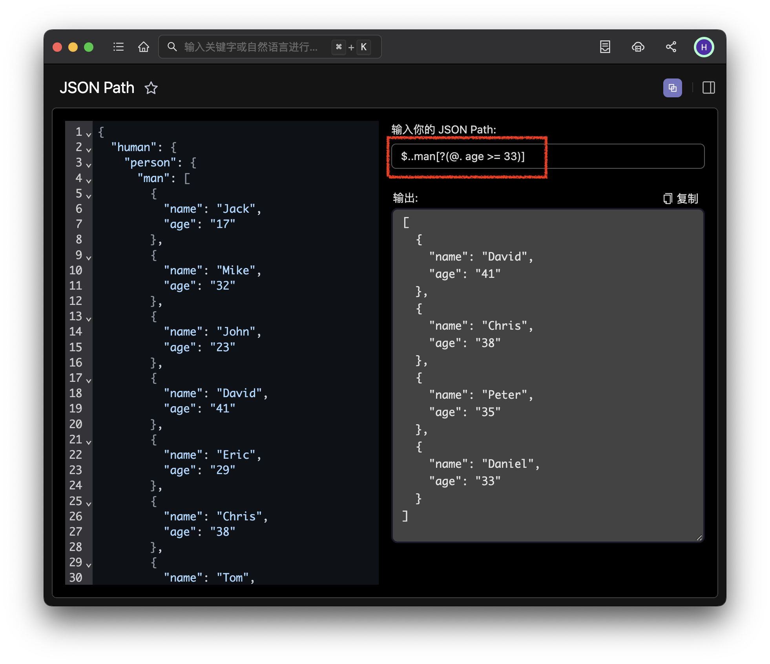The image size is (770, 664).
Task: Click the home icon in the toolbar
Action: click(x=144, y=47)
